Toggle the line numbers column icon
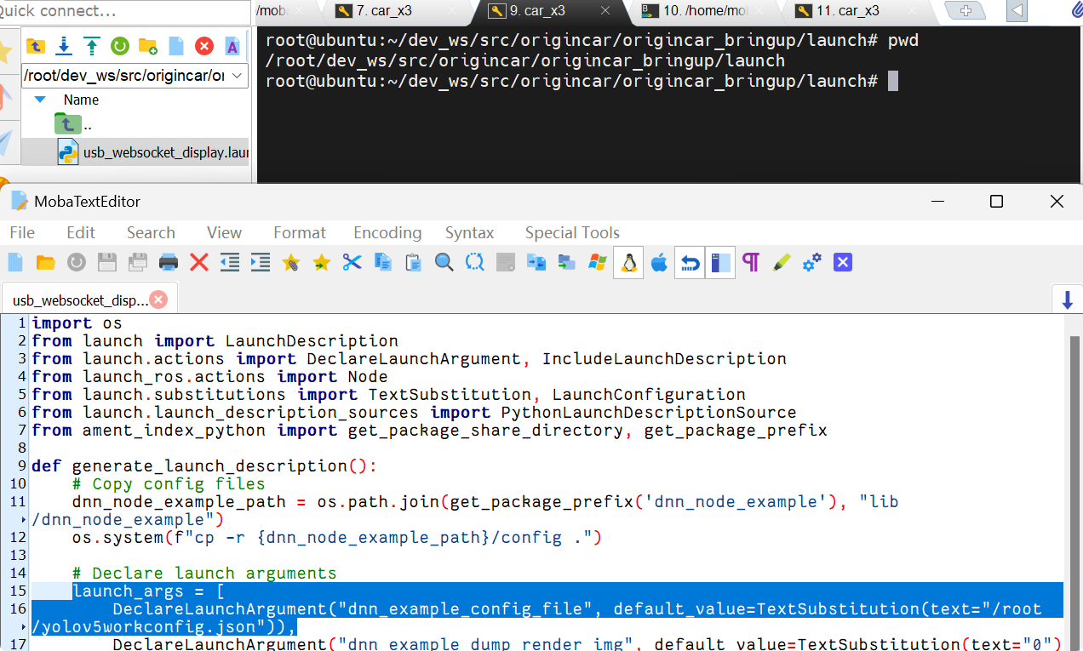 (720, 262)
